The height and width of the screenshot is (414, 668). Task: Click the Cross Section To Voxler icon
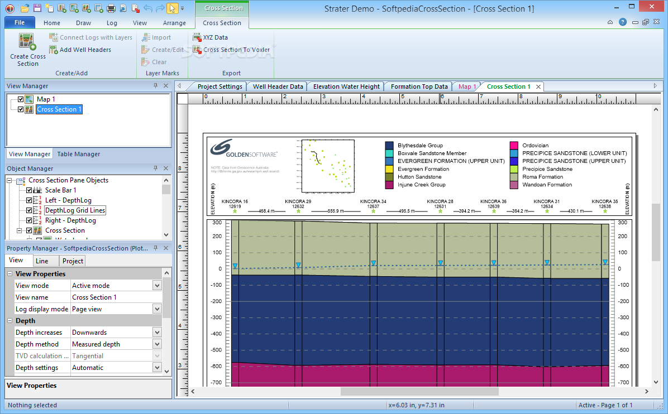click(x=197, y=50)
